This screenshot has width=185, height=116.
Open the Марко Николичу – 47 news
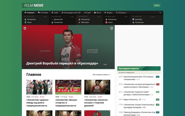(132, 100)
